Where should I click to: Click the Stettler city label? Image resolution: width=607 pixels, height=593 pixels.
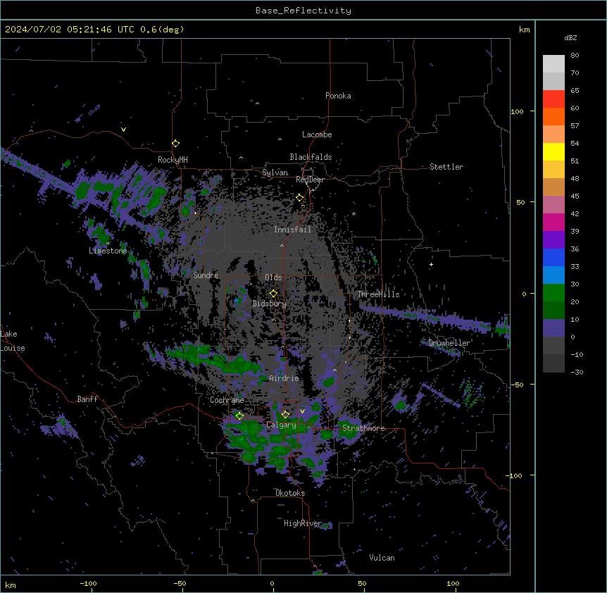tap(446, 167)
